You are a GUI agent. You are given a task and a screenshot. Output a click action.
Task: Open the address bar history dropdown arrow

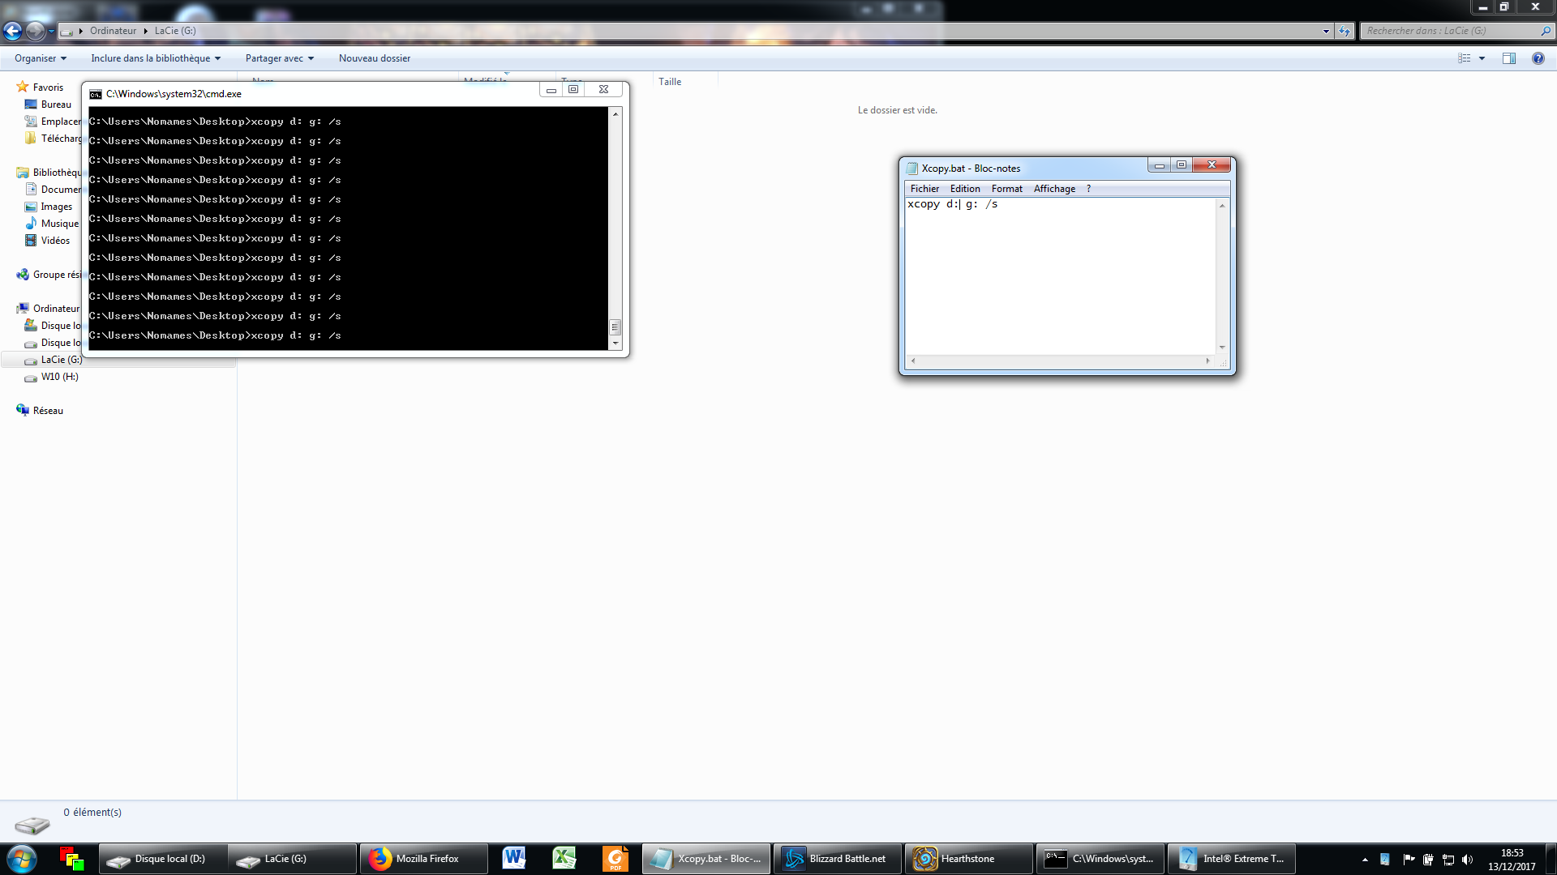pyautogui.click(x=1326, y=31)
